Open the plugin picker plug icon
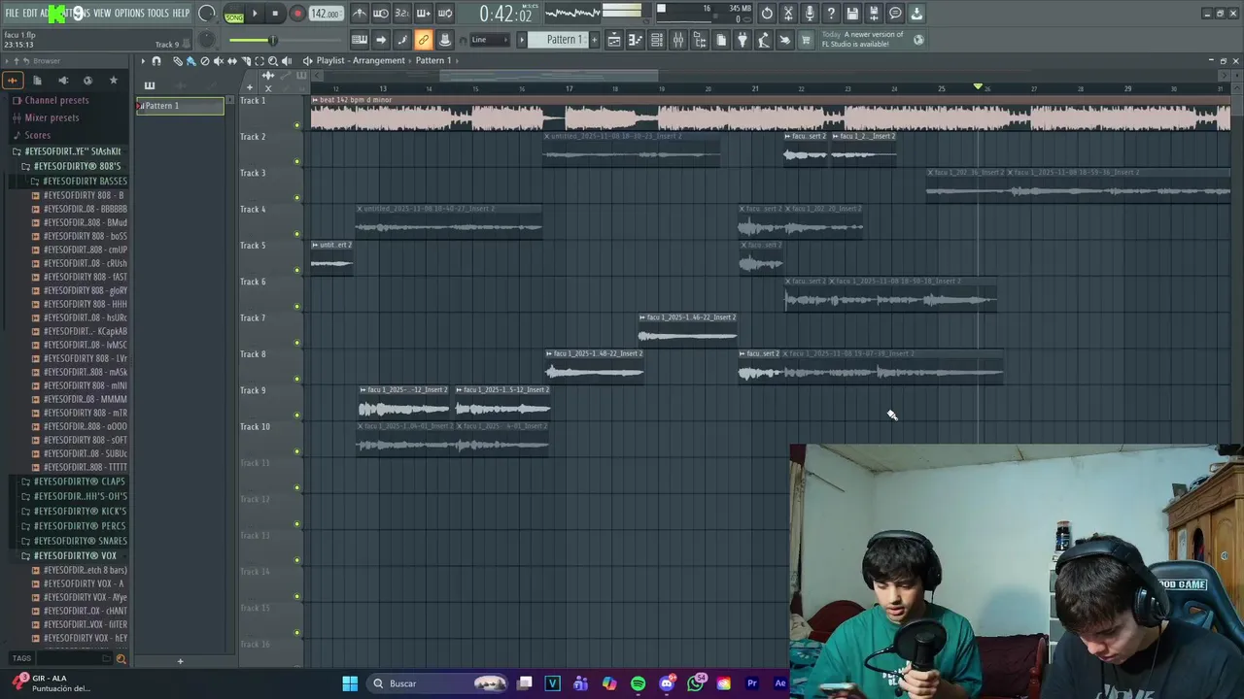 743,40
